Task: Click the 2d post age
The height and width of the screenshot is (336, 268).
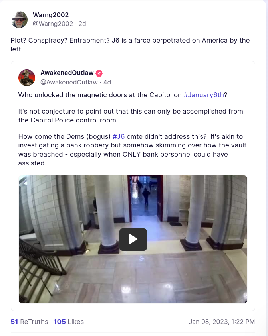Action: [82, 24]
